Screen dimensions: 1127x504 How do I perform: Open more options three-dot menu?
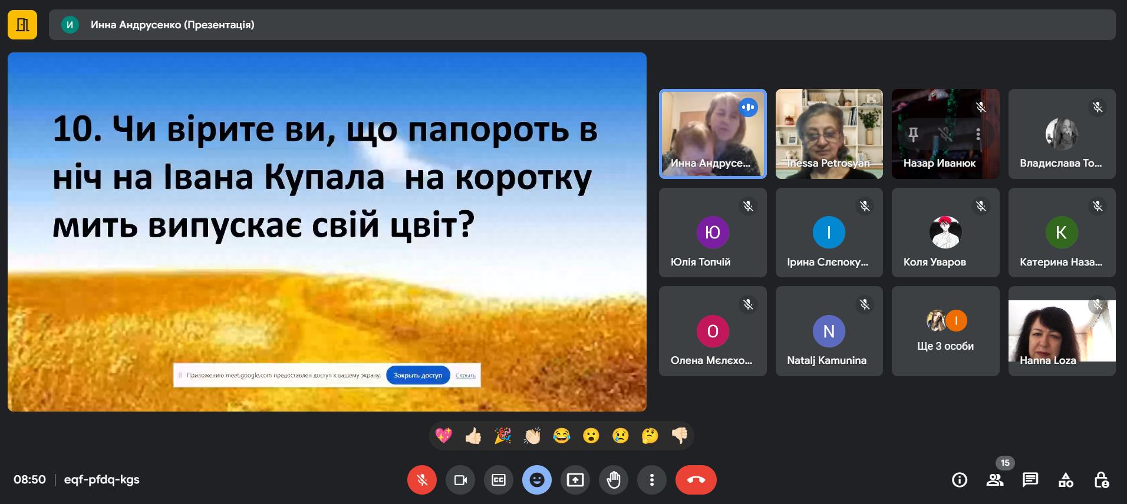(652, 480)
